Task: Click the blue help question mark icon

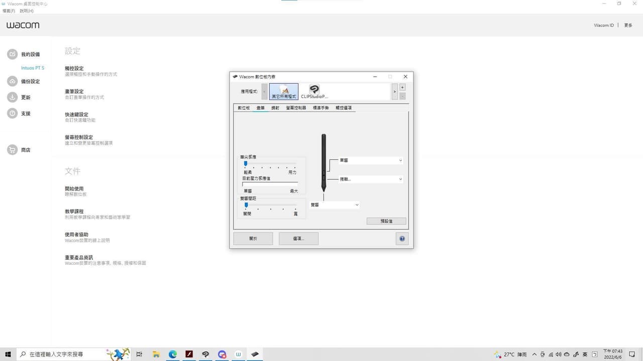Action: (402, 239)
